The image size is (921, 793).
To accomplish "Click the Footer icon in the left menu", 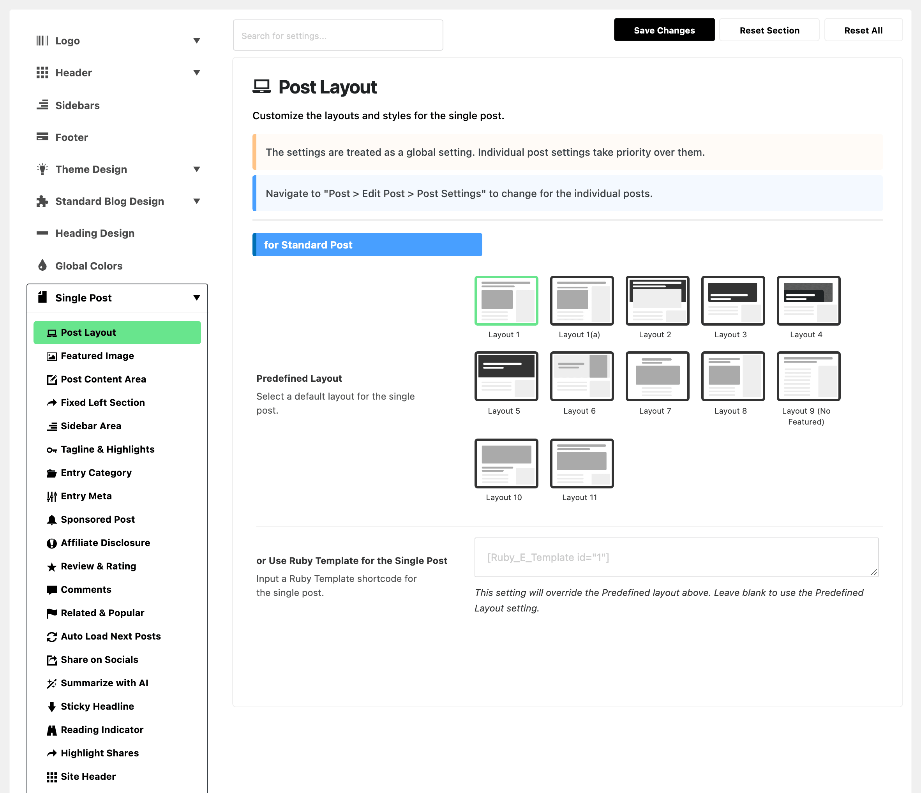I will click(x=42, y=137).
